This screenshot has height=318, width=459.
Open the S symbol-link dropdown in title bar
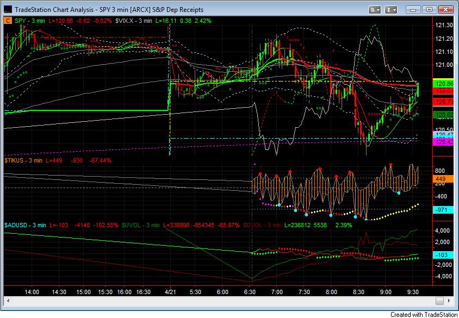(x=374, y=10)
